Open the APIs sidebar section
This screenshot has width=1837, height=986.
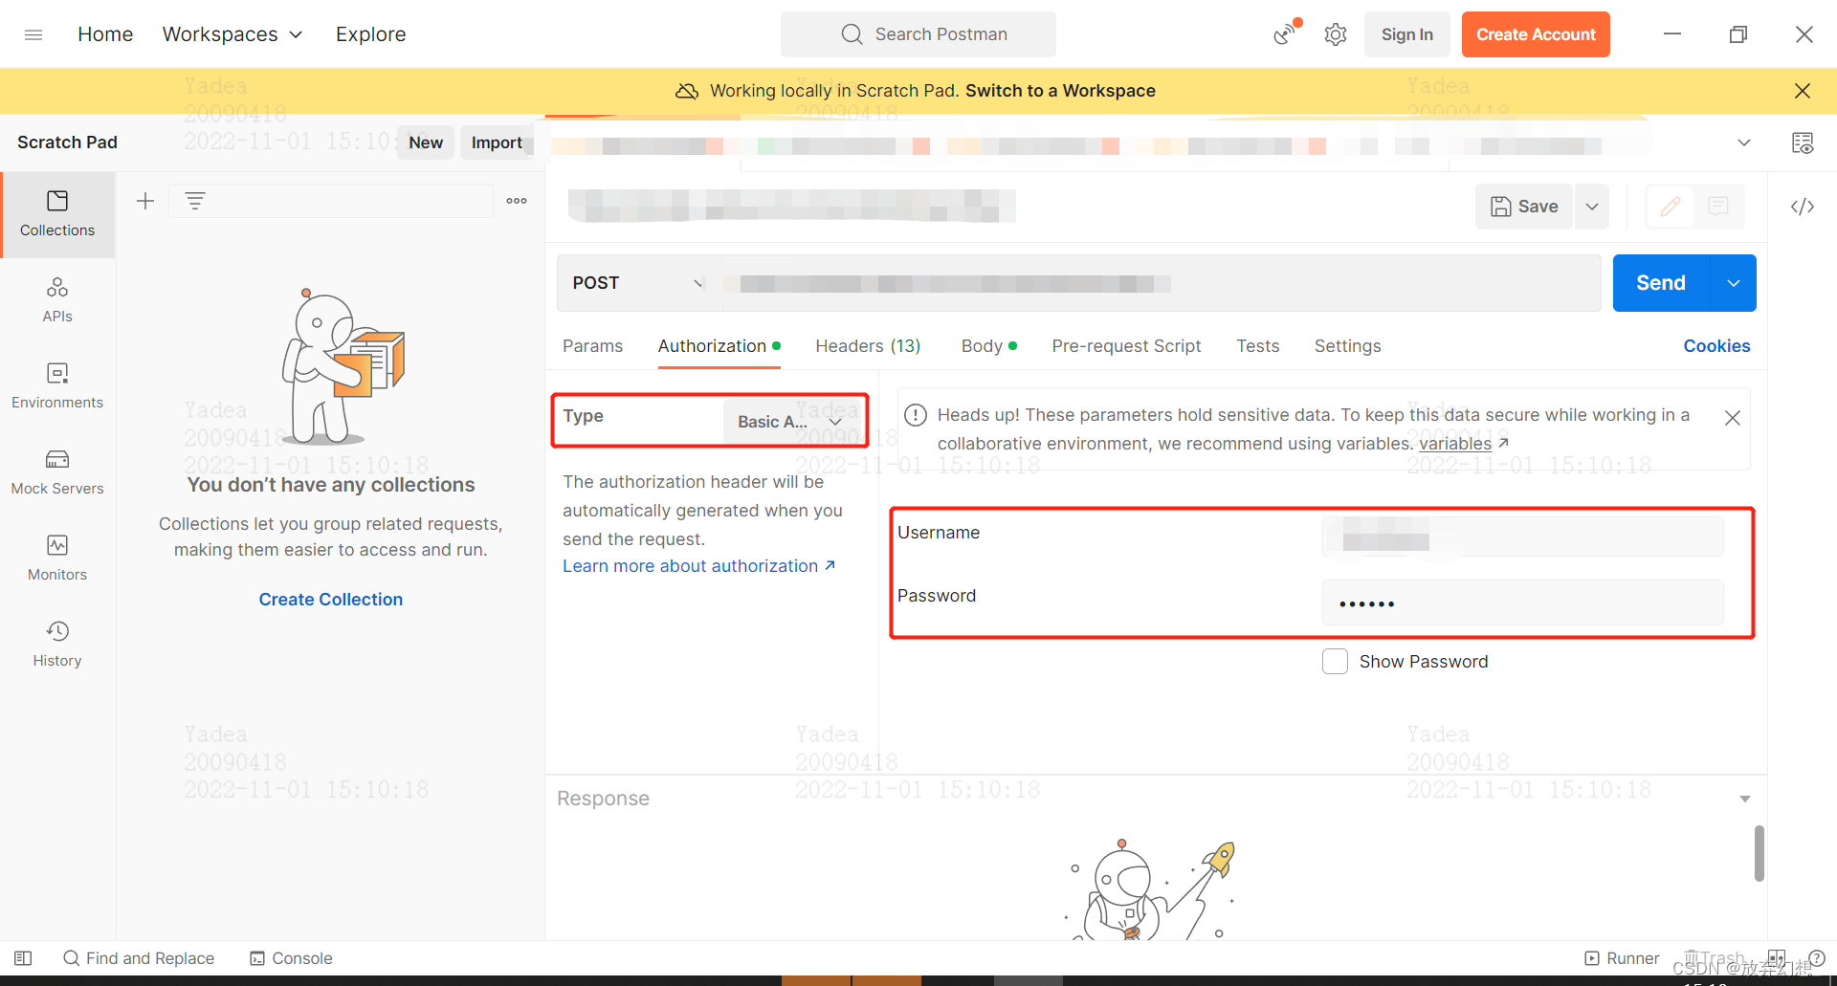pos(57,300)
